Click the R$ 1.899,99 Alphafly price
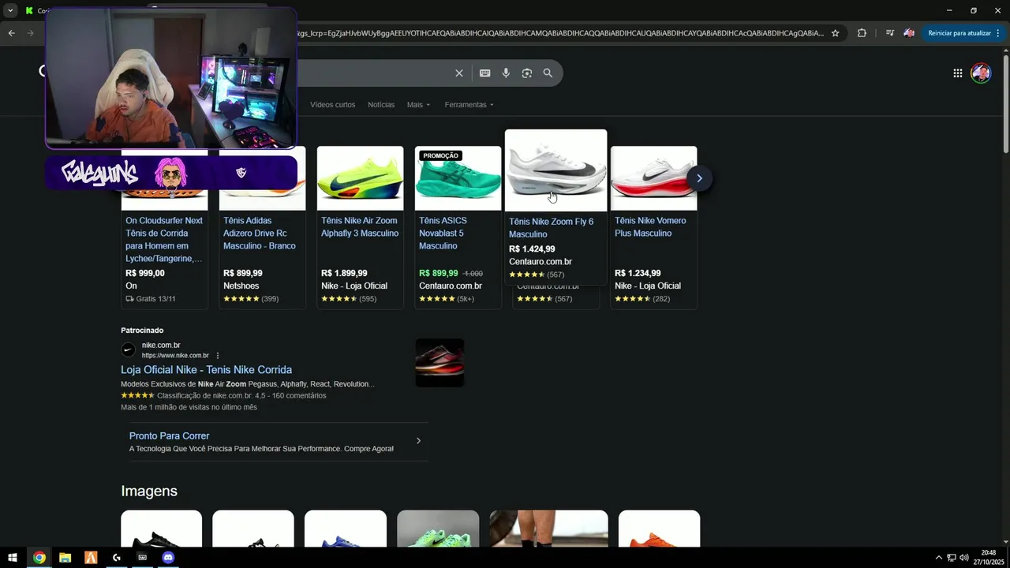 pyautogui.click(x=344, y=273)
